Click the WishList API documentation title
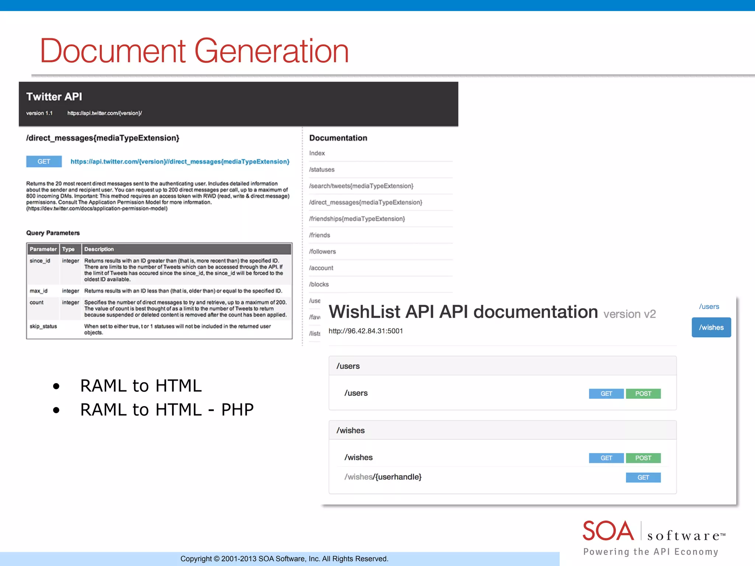Screen dimensions: 755x566 click(x=463, y=312)
